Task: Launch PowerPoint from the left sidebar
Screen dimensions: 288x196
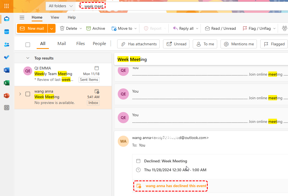Action: coord(7,96)
